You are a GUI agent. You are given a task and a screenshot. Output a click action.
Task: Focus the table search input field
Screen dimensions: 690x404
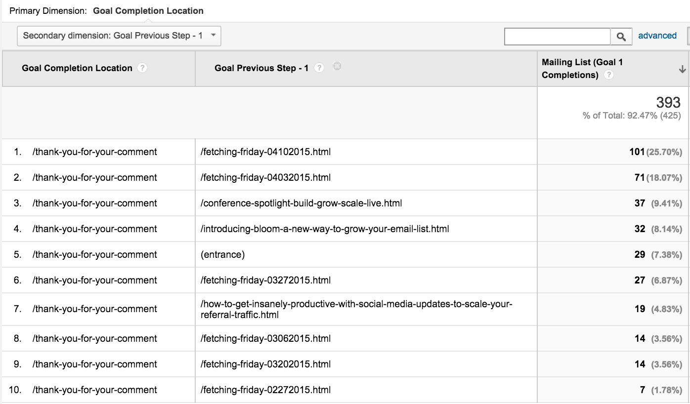pos(558,37)
